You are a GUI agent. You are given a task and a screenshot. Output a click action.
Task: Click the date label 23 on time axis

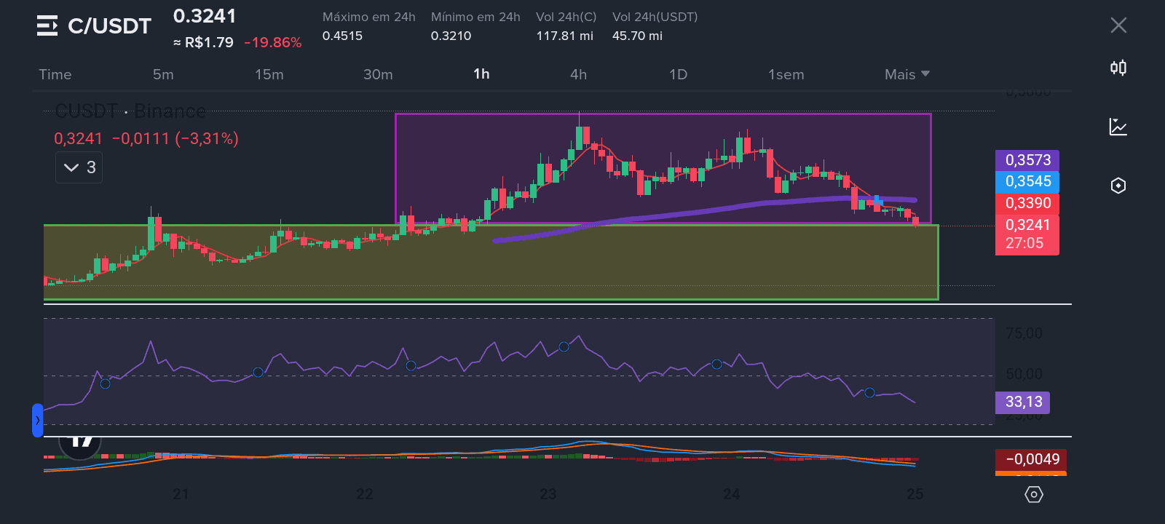click(548, 494)
